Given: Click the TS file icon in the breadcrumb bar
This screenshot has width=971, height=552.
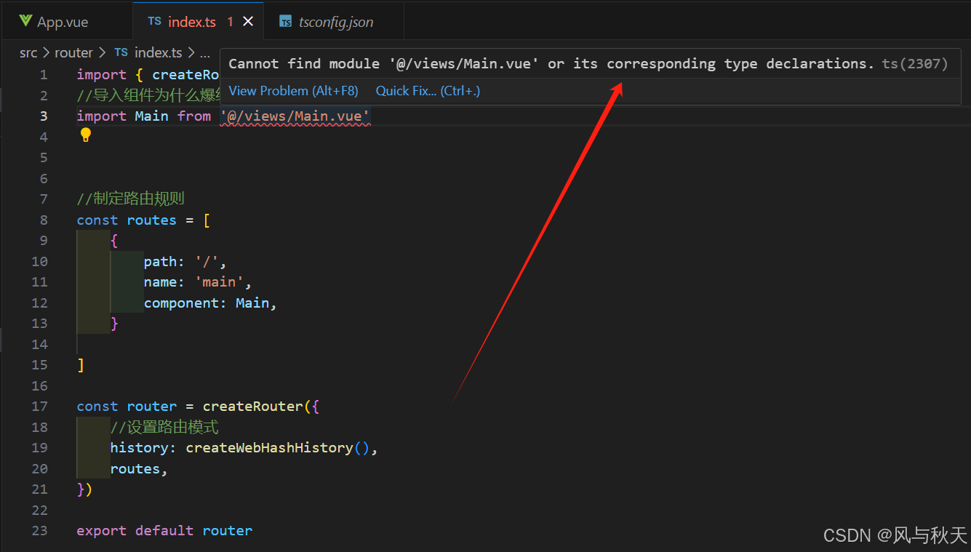Looking at the screenshot, I should tap(121, 52).
